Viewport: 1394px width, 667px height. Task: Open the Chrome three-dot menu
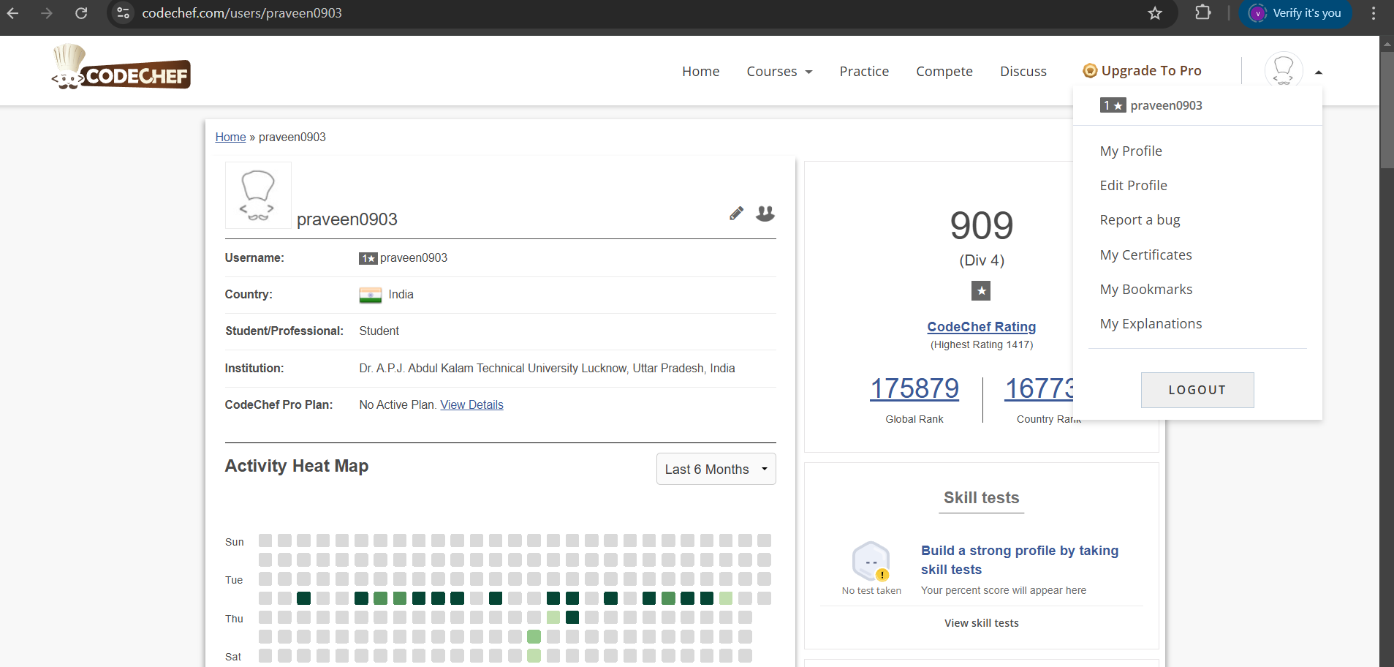[x=1374, y=13]
